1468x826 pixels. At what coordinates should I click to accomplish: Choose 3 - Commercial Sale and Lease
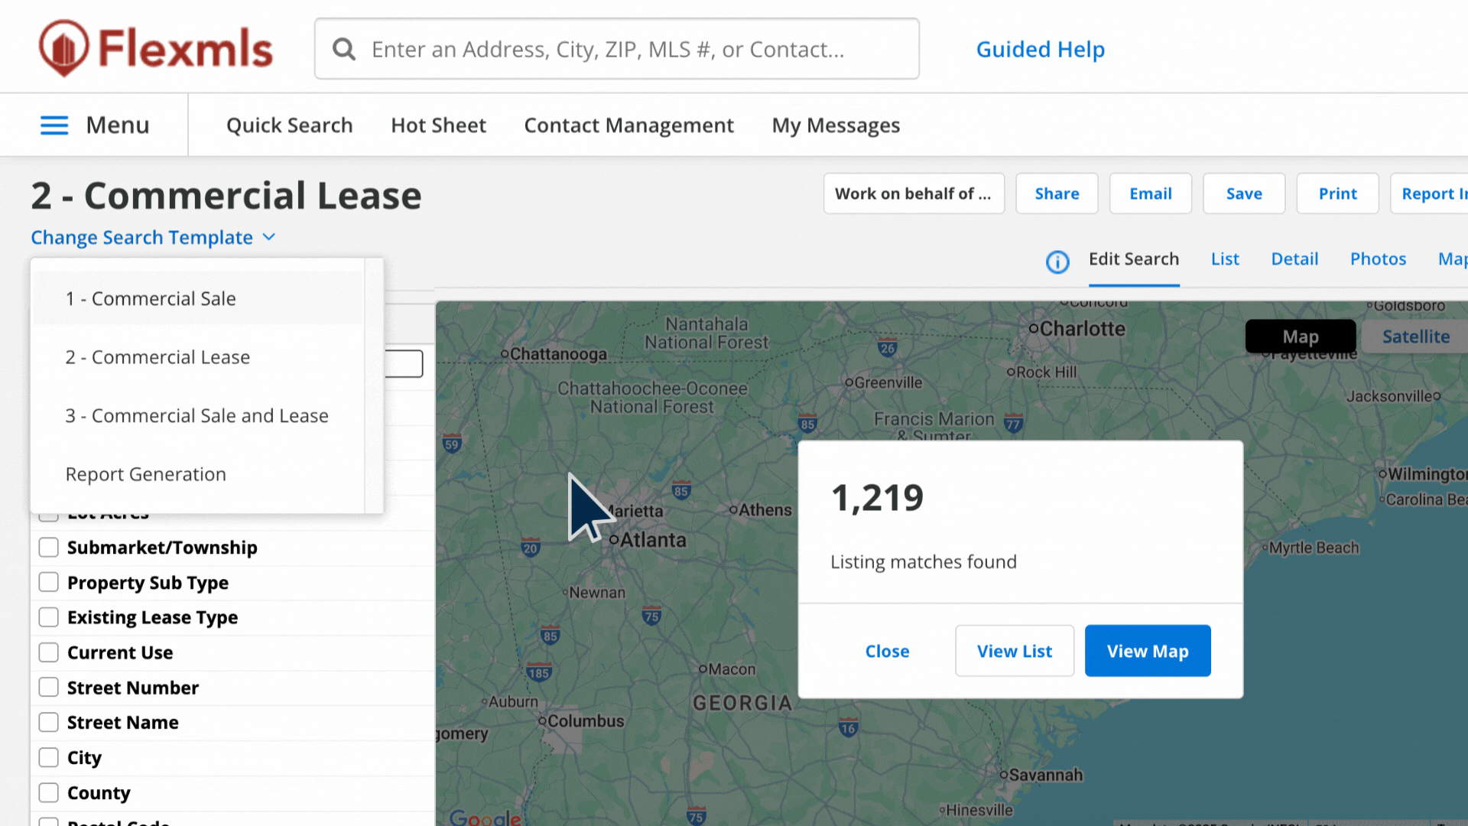pos(196,416)
